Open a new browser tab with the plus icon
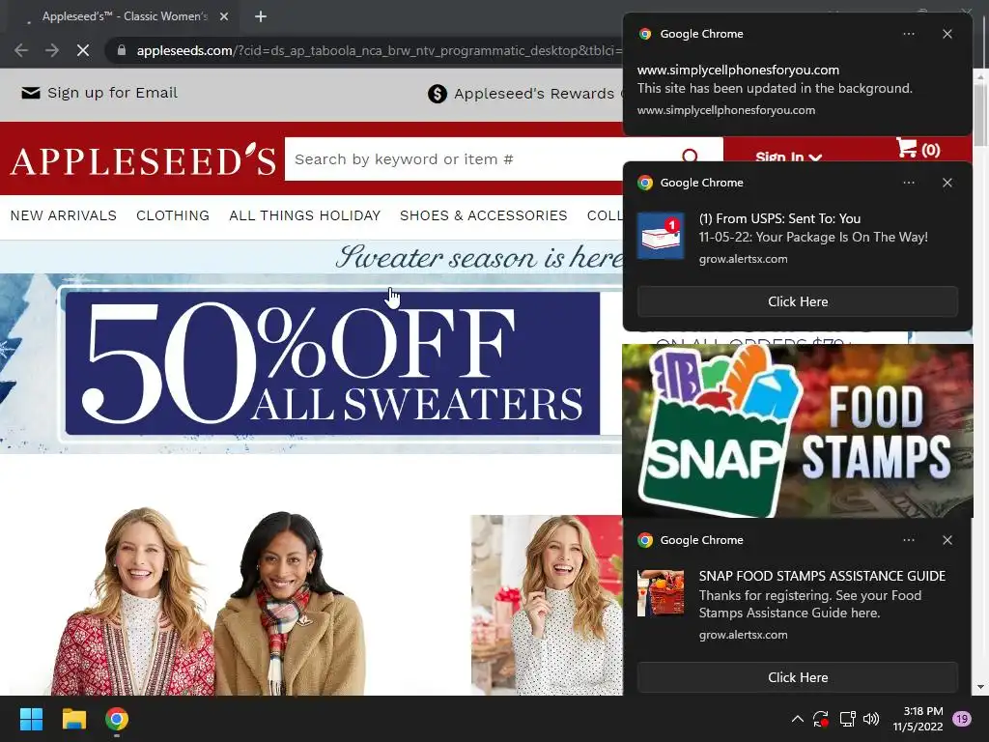 tap(261, 16)
